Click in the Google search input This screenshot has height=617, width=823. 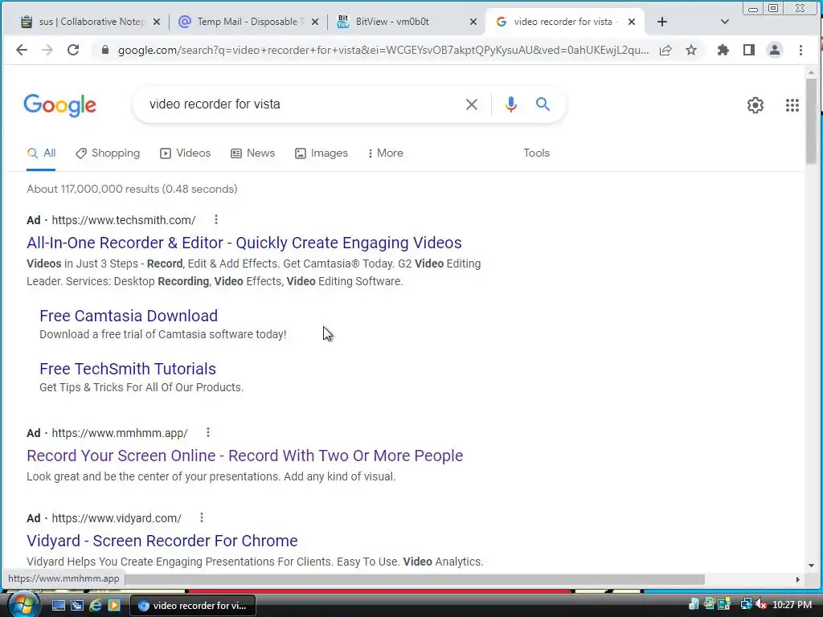pyautogui.click(x=299, y=104)
